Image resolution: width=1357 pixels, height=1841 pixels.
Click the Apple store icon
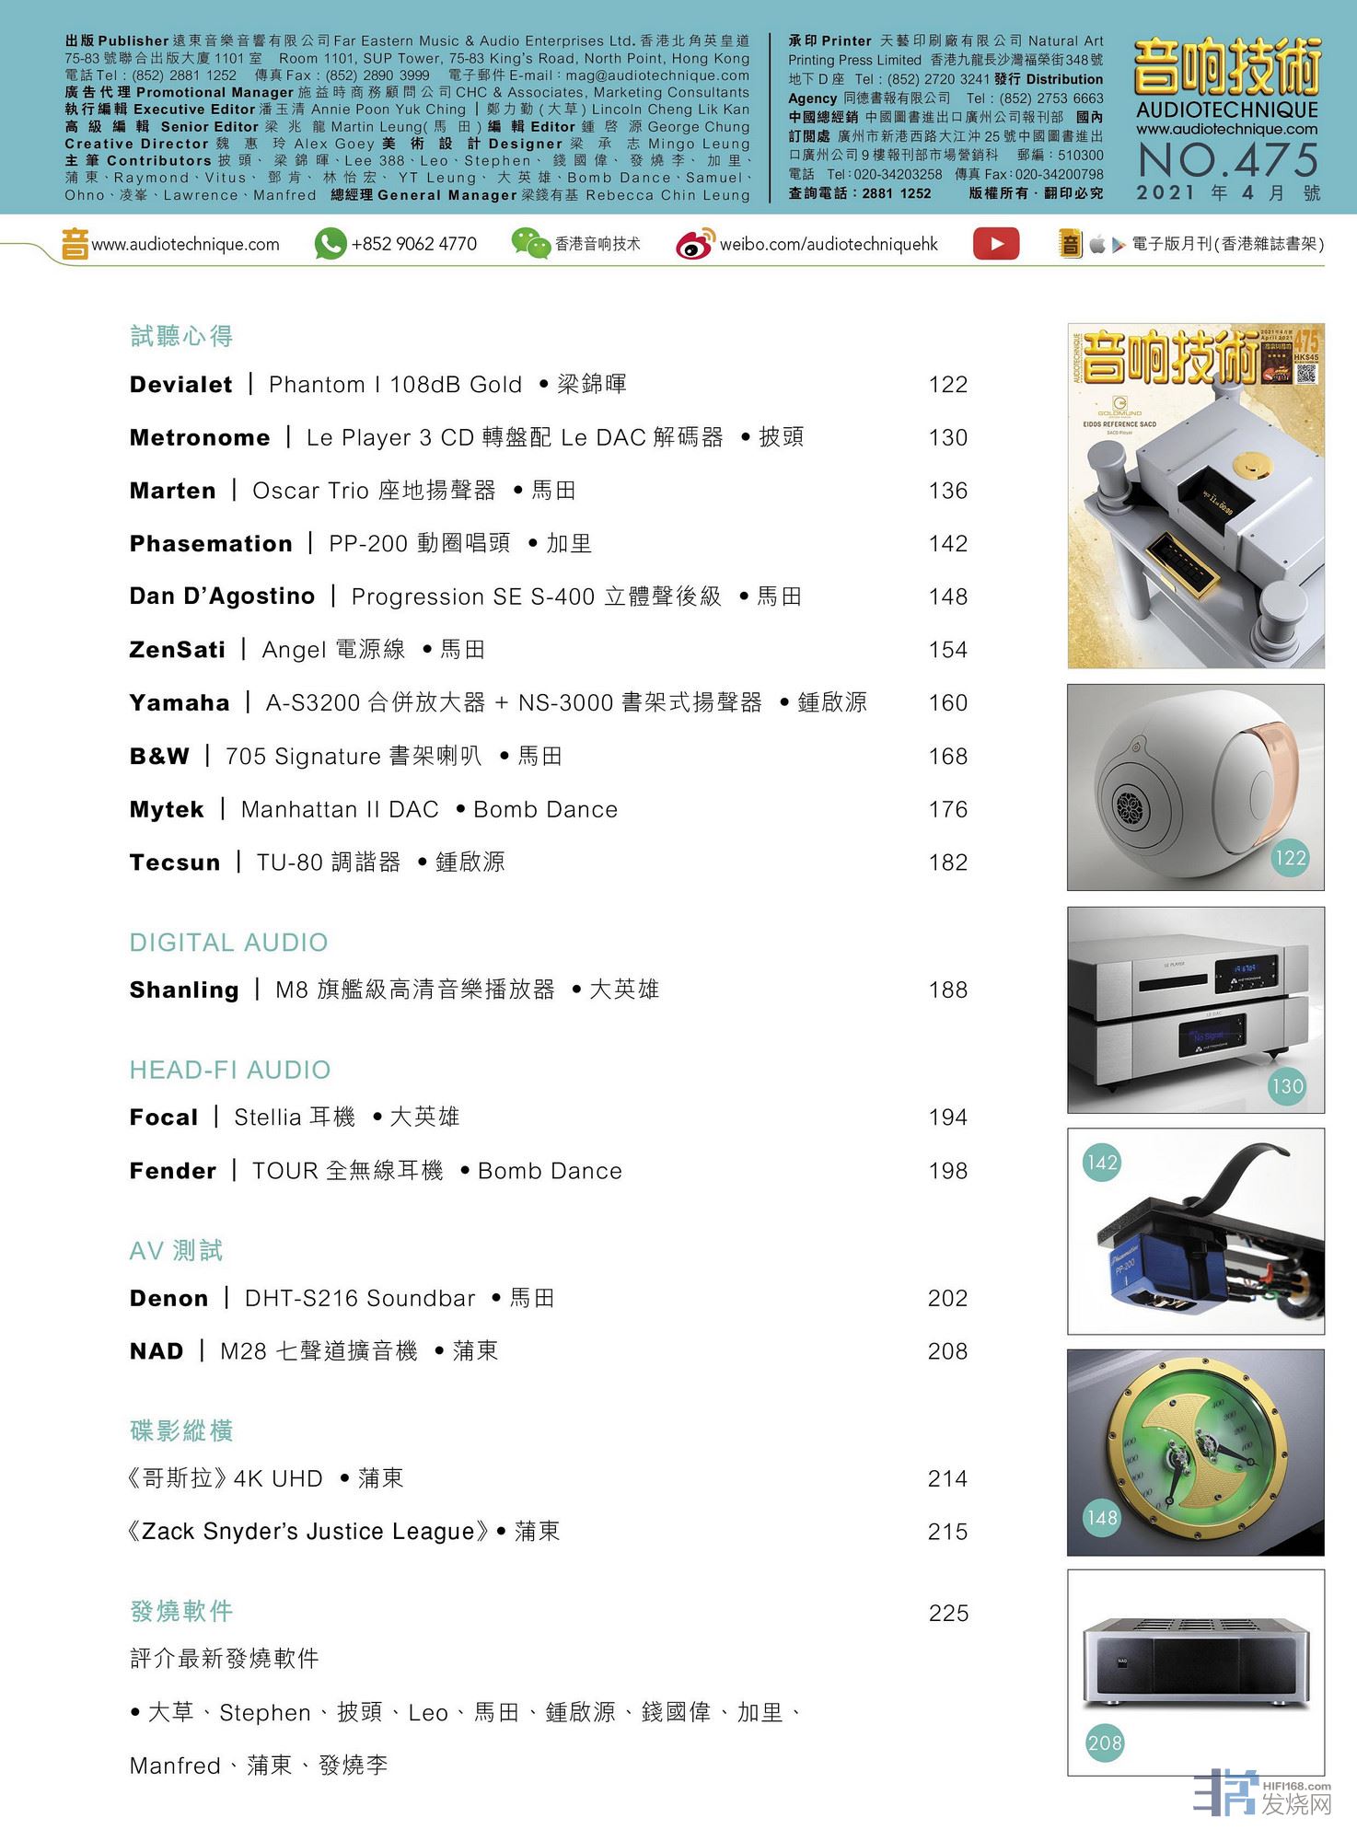pos(1096,245)
